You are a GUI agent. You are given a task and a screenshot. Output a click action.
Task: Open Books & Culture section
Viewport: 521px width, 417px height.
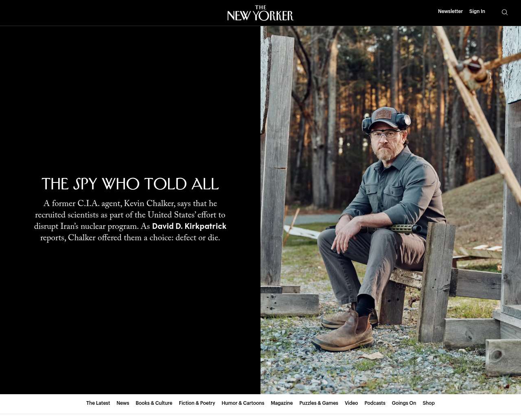154,403
